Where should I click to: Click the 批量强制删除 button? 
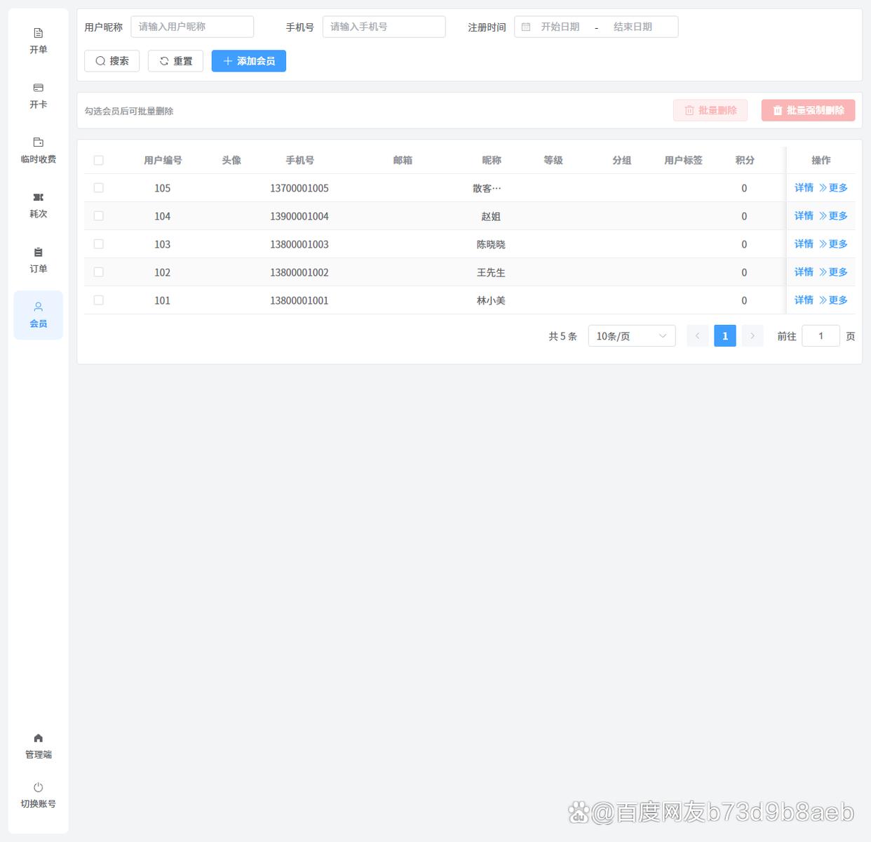(808, 110)
